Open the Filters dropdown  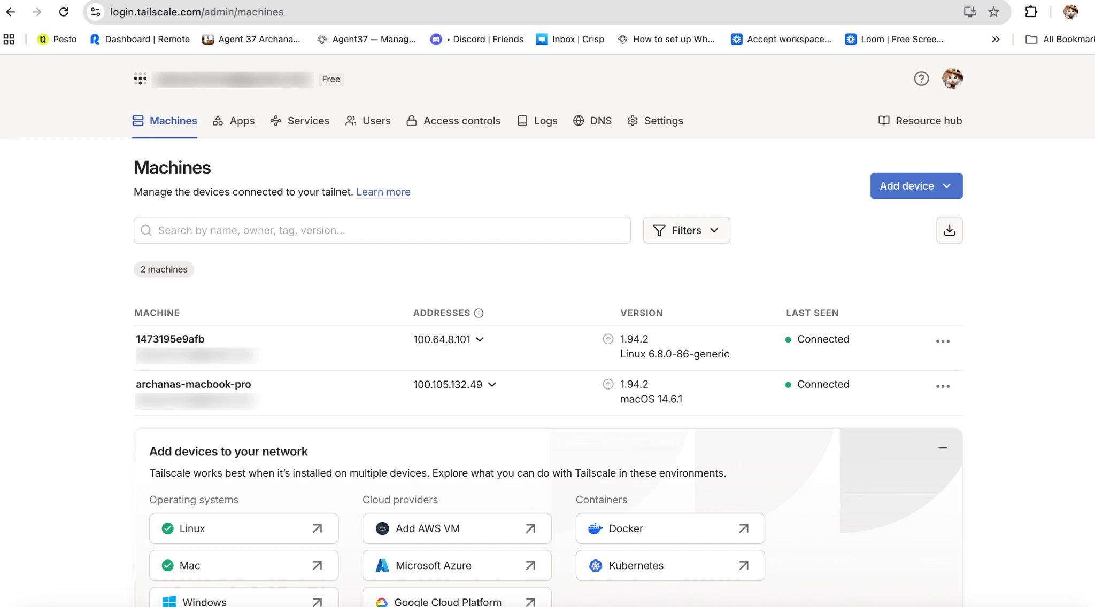(686, 230)
